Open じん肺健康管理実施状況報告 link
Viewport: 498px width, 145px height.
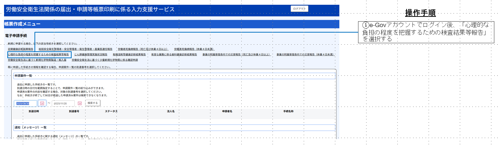pyautogui.click(x=91, y=54)
